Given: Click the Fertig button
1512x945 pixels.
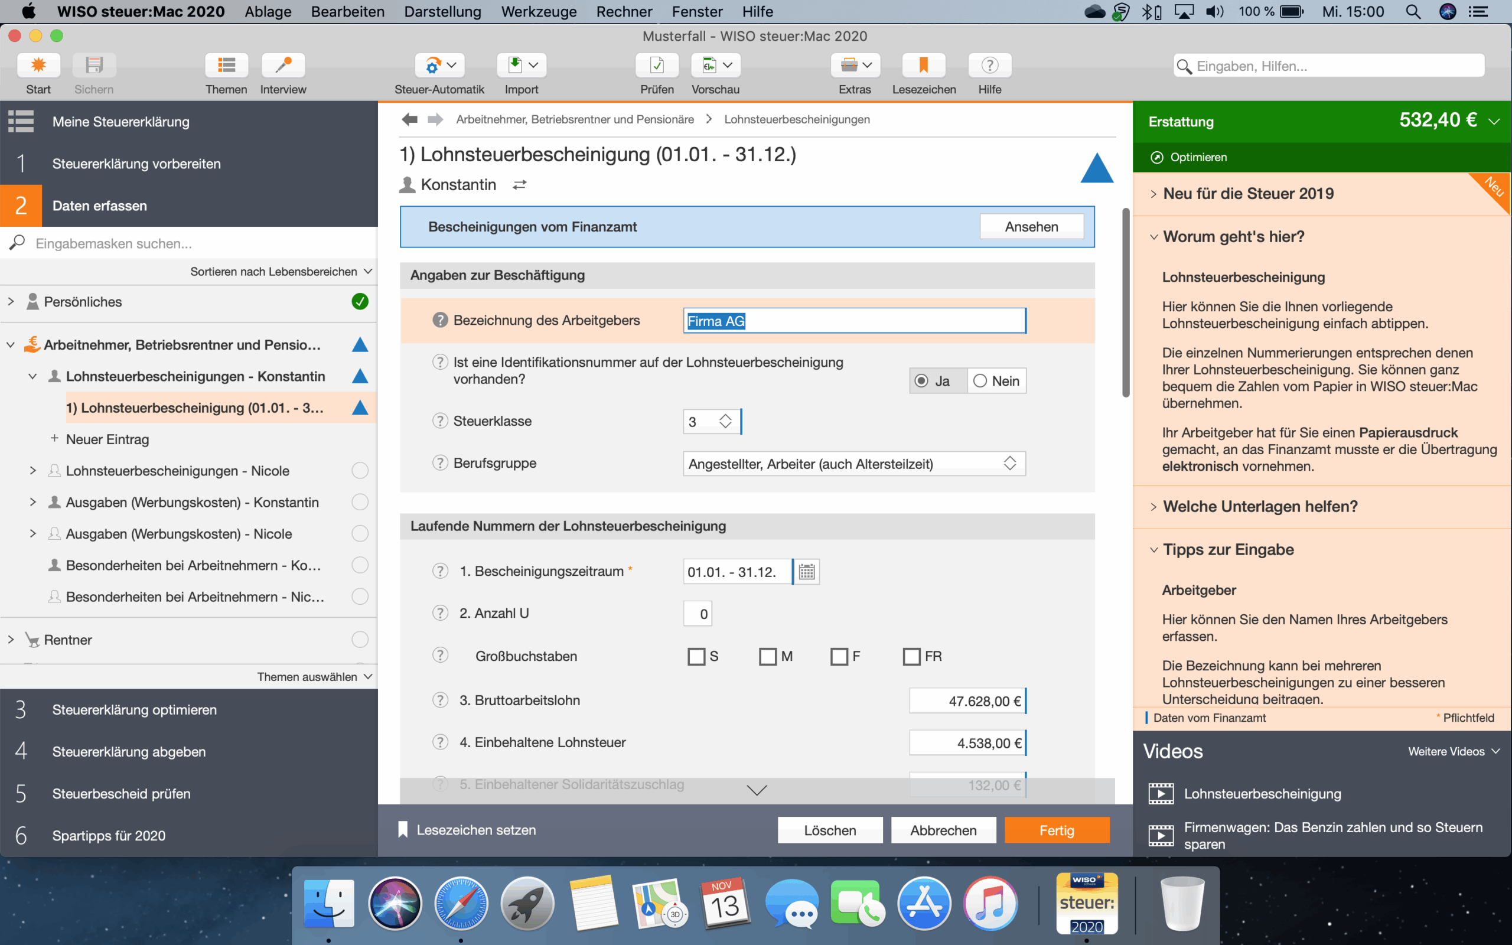Looking at the screenshot, I should 1057,830.
